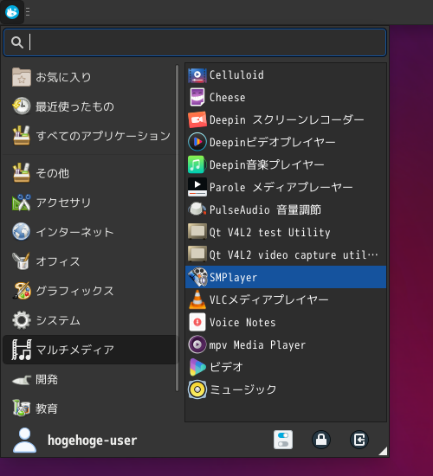Launch mpv Media Player

tap(286, 344)
